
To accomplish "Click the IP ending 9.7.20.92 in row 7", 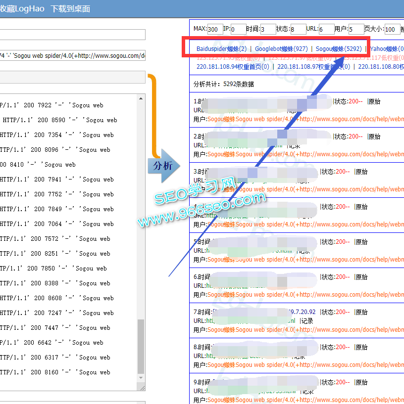I will (303, 312).
